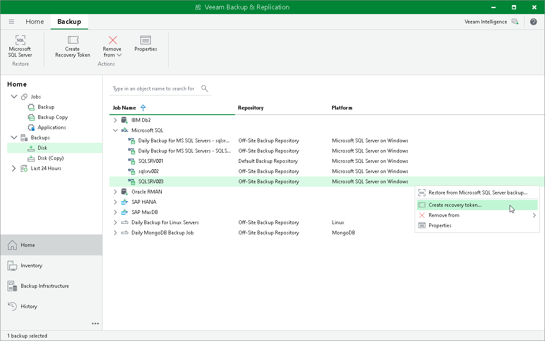Select the SQLSRV001 backup row
Screen dimensions: 545x341
(x=327, y=161)
